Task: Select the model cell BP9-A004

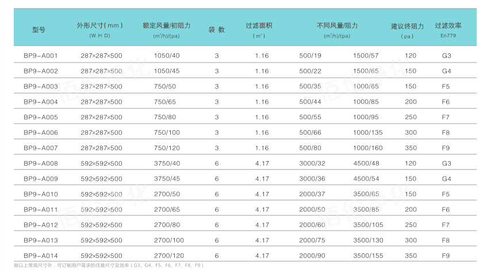Action: pos(41,102)
